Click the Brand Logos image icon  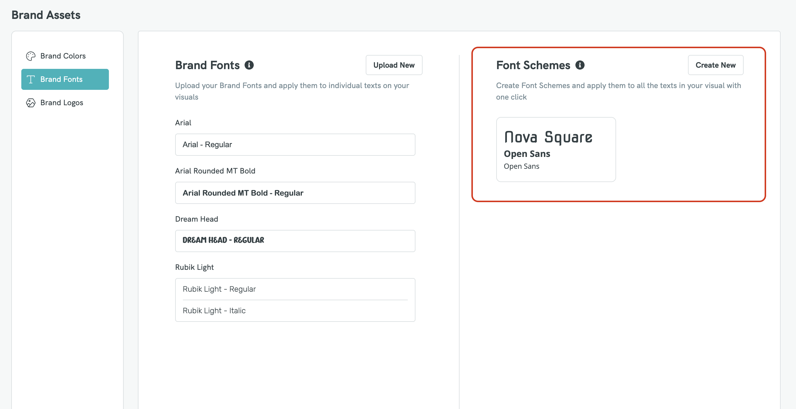click(x=30, y=103)
